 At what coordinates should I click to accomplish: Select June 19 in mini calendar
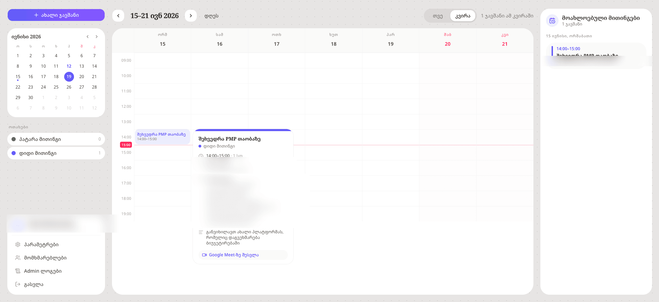point(69,77)
